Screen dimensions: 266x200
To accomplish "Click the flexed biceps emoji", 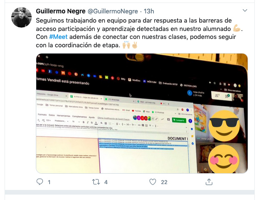I will (x=237, y=28).
